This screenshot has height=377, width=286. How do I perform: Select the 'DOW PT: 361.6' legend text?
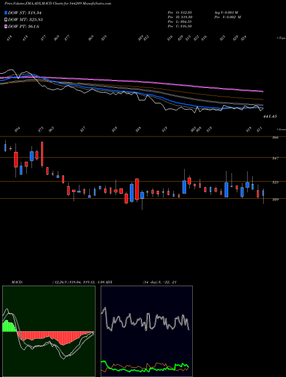click(x=23, y=27)
